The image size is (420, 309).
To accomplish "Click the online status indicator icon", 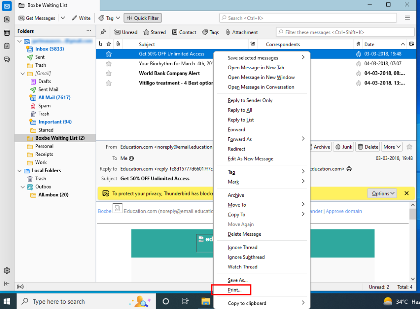I will coord(20,287).
